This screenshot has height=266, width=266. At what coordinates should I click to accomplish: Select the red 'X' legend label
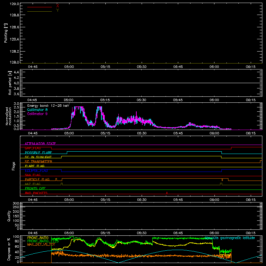click(x=58, y=6)
